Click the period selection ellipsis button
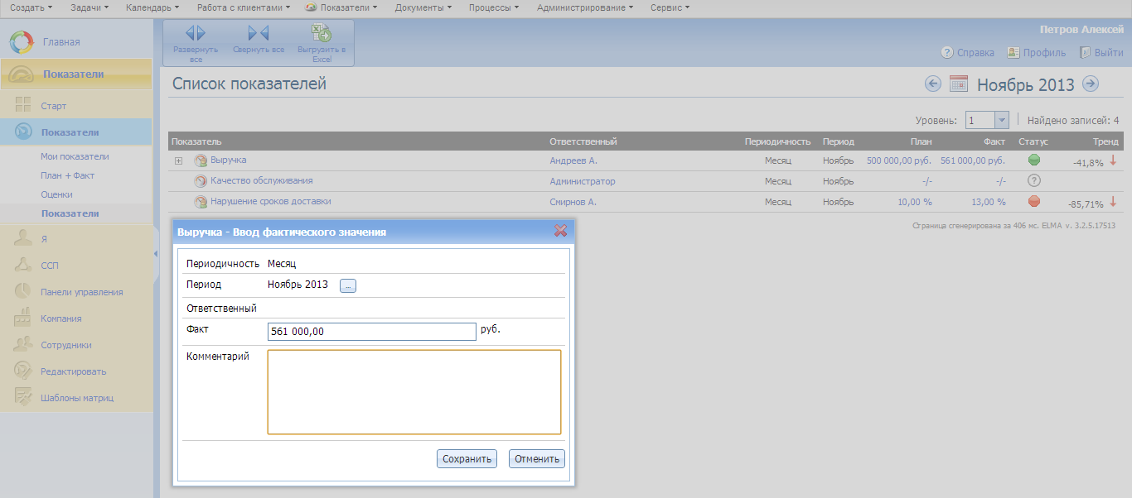 pyautogui.click(x=348, y=285)
